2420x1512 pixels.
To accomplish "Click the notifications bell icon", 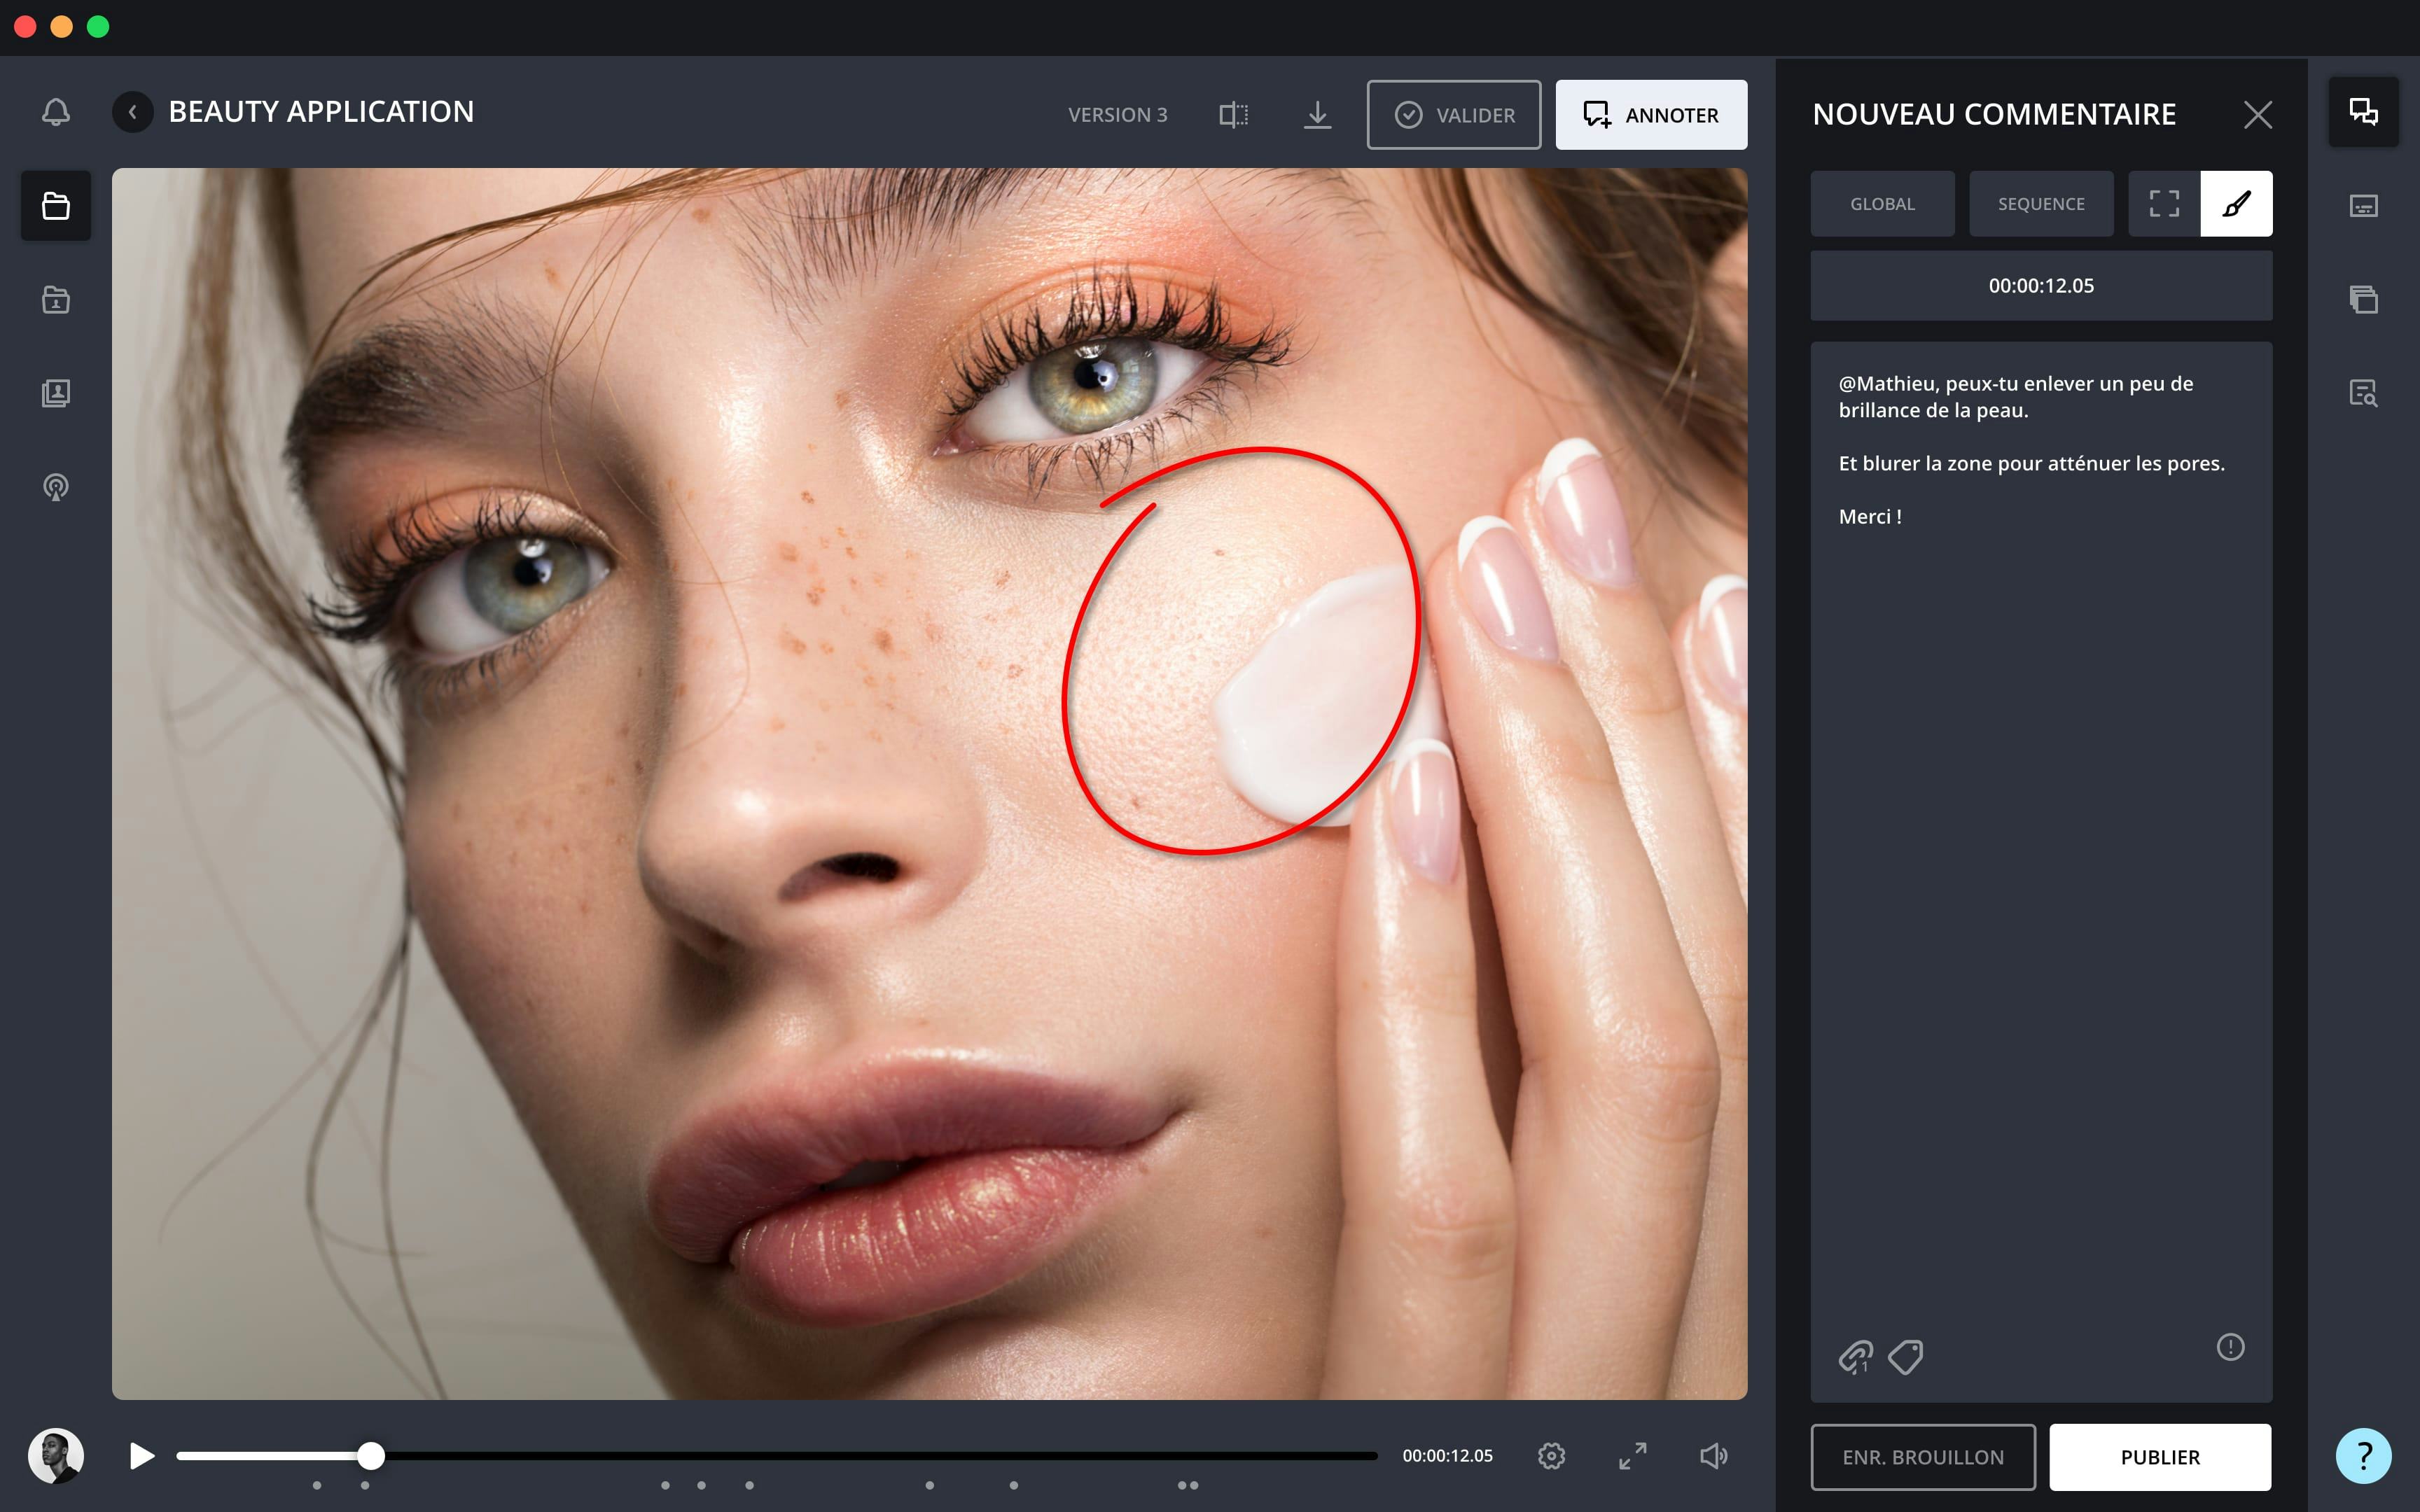I will tap(56, 112).
